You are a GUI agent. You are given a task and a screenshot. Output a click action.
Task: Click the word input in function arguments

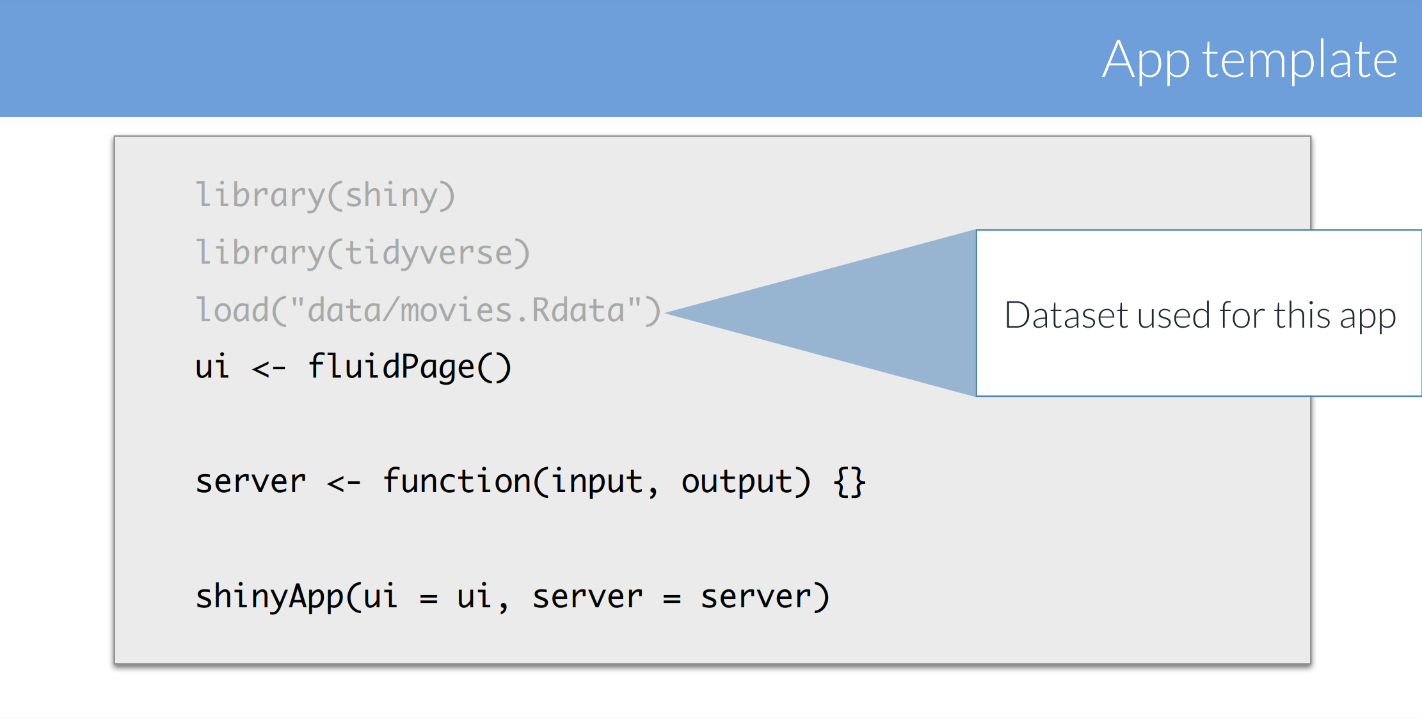point(596,482)
